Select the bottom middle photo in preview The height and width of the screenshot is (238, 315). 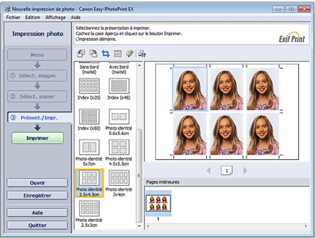coord(226,134)
